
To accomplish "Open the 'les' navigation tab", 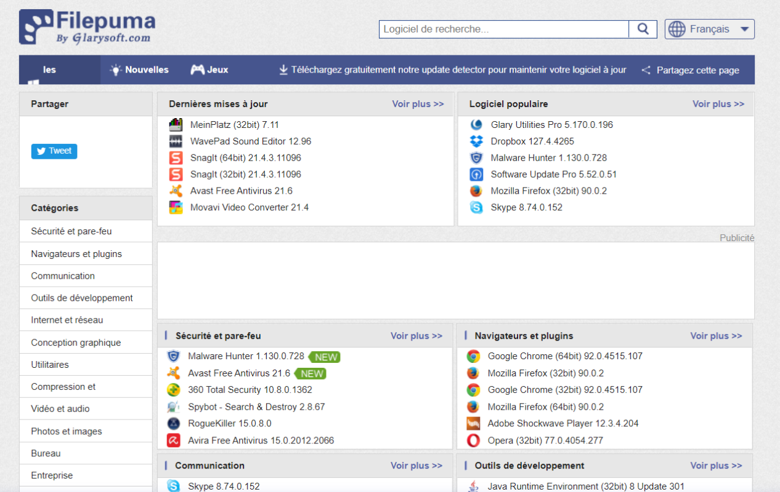I will coord(60,70).
